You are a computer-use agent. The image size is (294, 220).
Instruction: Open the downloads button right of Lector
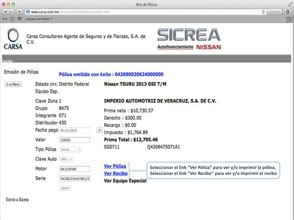click(x=288, y=12)
